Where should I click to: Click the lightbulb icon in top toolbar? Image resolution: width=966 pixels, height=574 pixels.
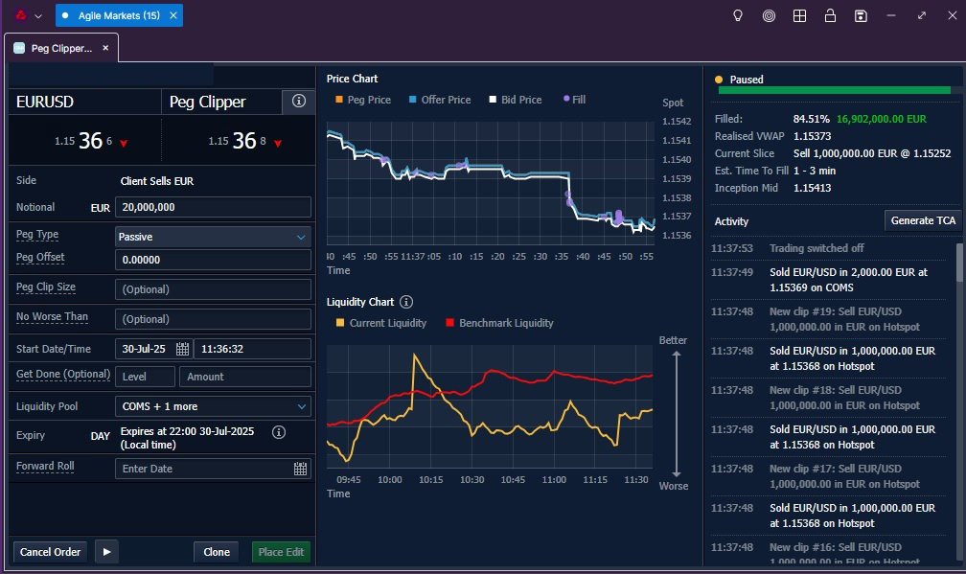click(738, 15)
